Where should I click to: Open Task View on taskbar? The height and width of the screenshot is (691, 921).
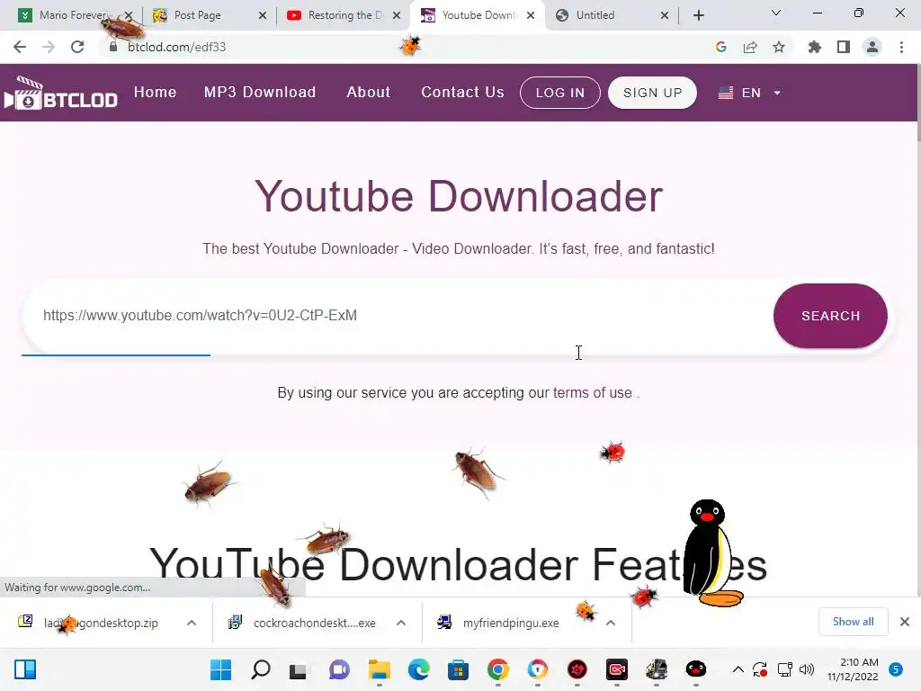coord(299,669)
